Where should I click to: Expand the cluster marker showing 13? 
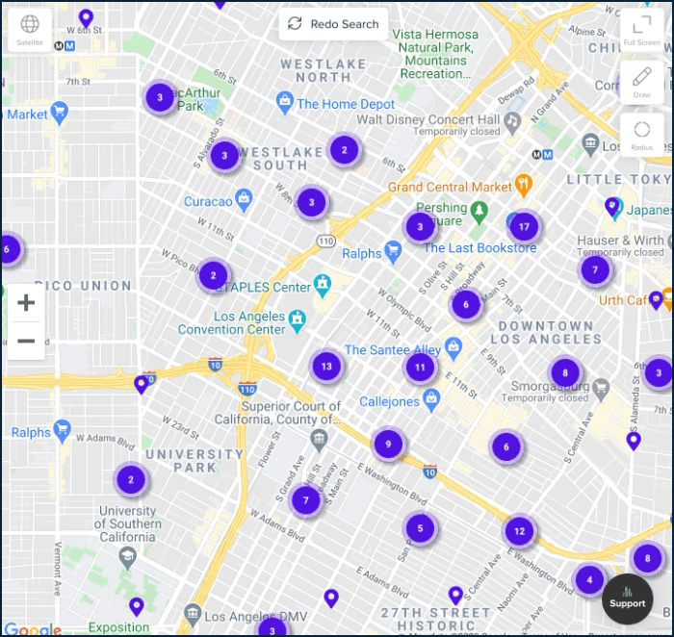[x=326, y=366]
